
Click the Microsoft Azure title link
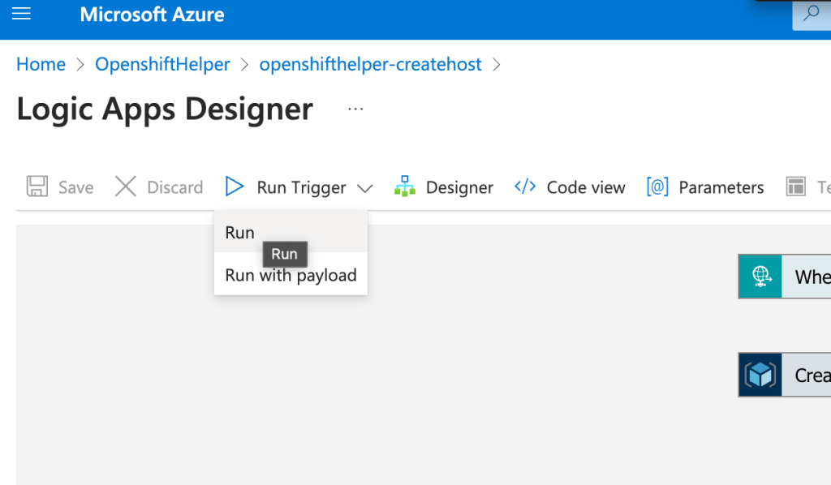[x=152, y=15]
